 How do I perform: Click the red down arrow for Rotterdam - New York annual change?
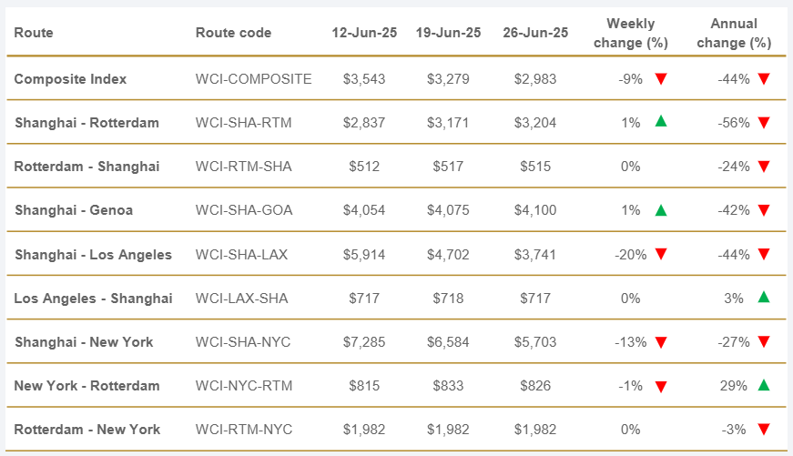[x=764, y=430]
